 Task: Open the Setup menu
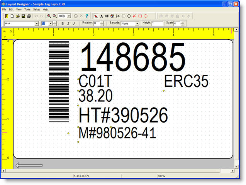click(x=37, y=10)
